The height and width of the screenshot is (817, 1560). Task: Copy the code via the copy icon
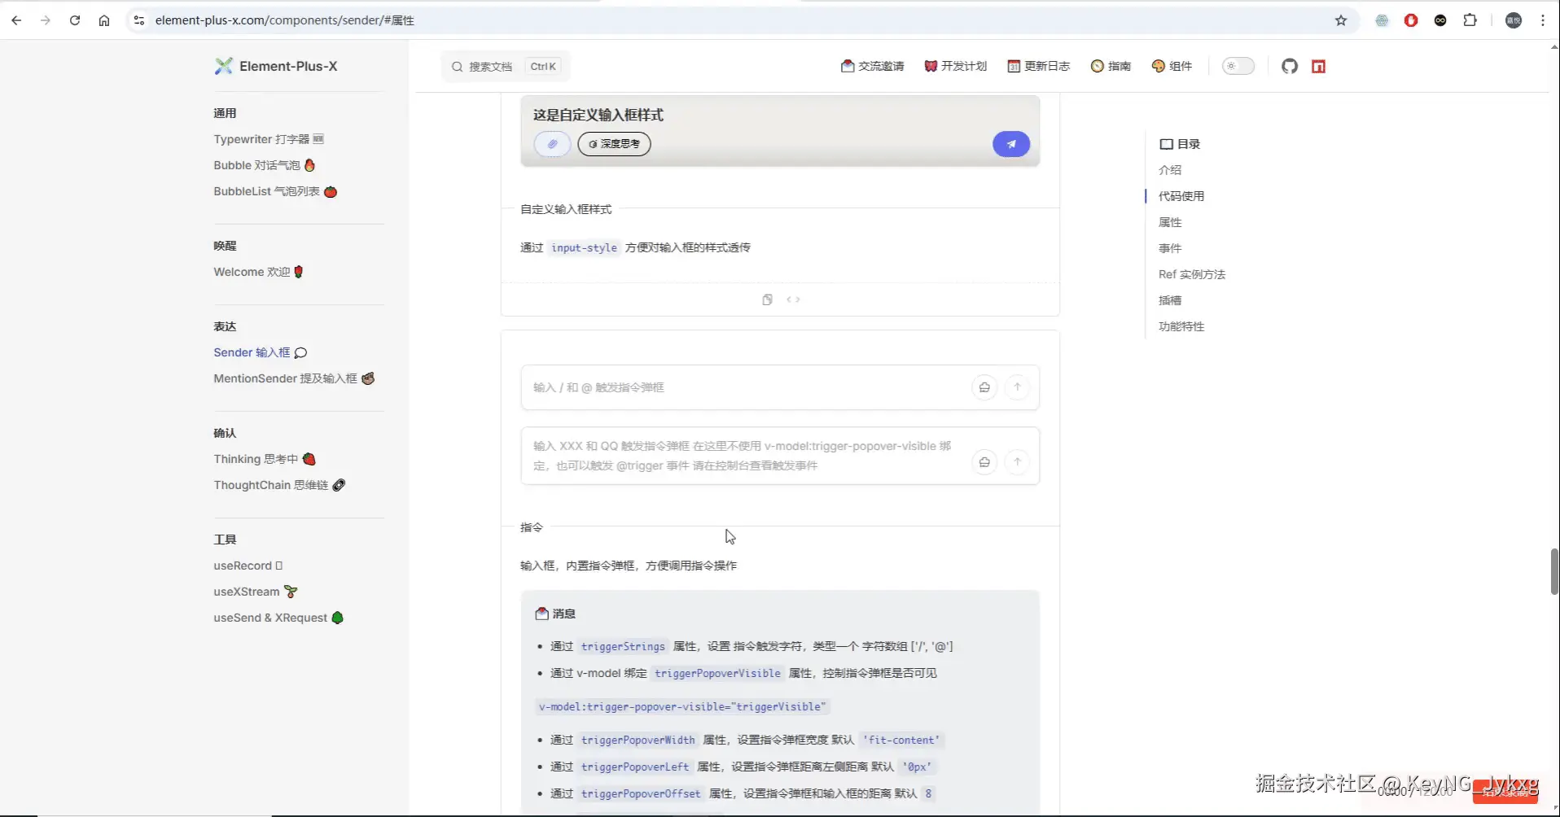pyautogui.click(x=767, y=299)
